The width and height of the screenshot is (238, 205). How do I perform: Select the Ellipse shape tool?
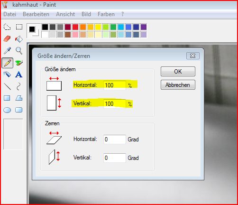[x=7, y=110]
